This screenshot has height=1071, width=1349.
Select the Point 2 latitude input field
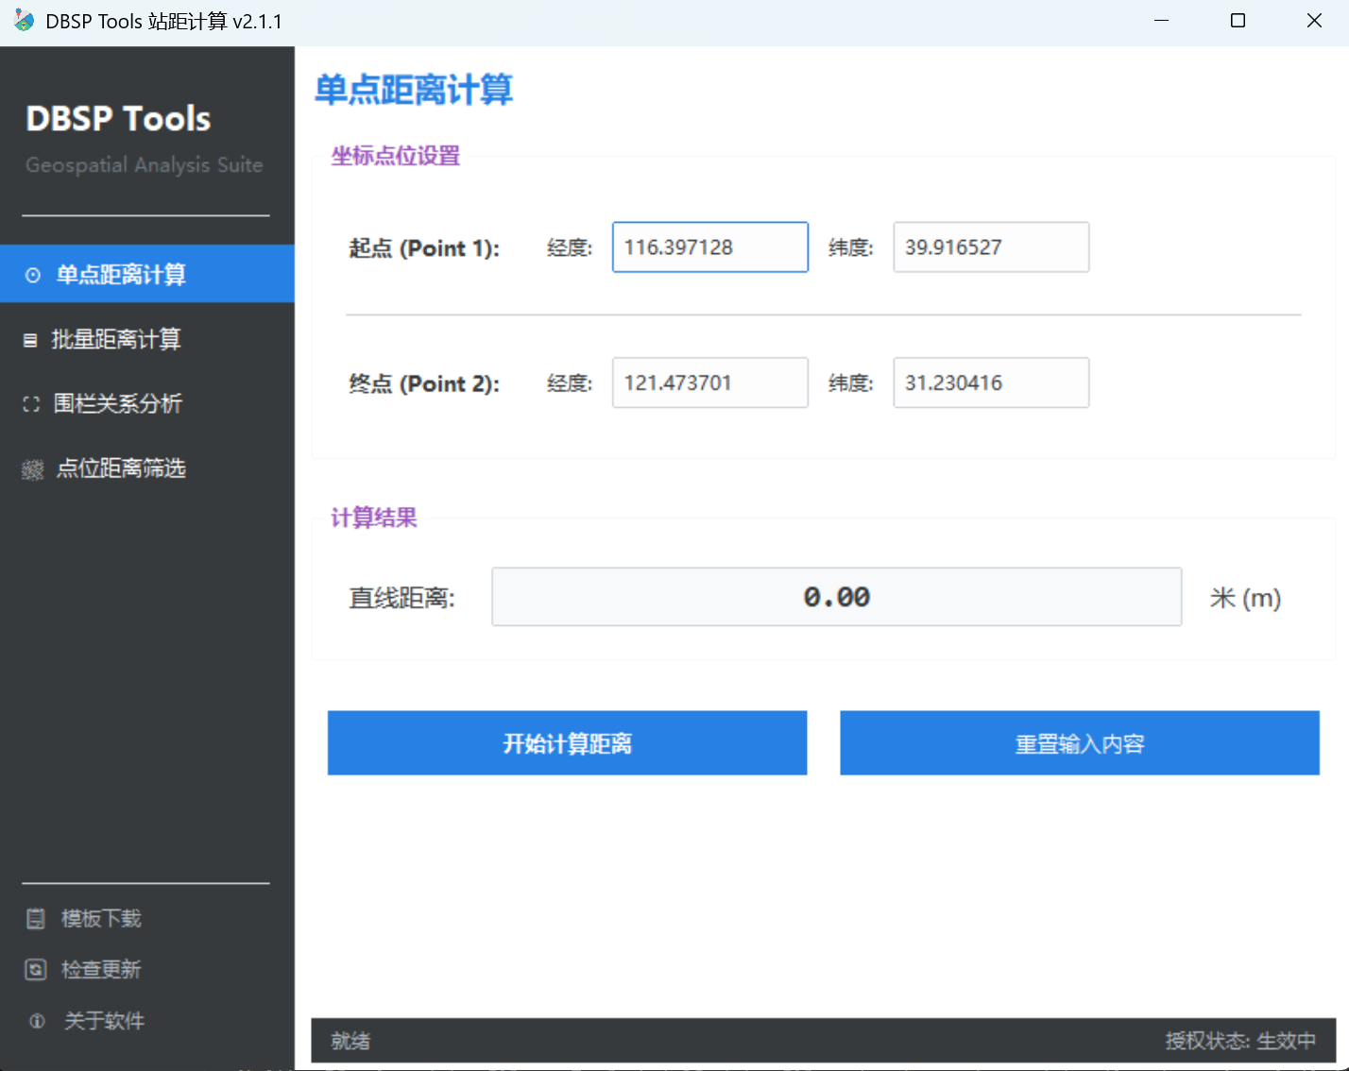990,382
